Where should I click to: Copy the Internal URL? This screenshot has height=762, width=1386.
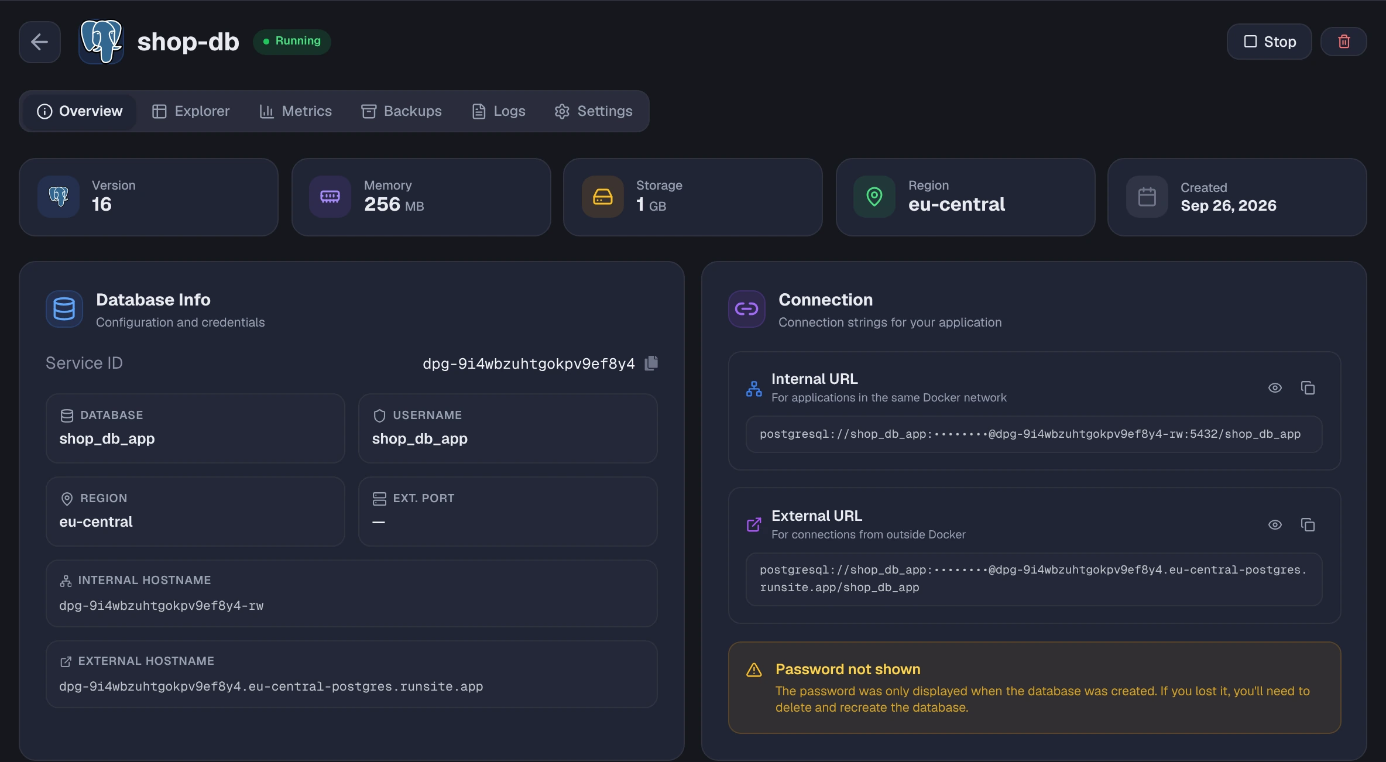(x=1308, y=388)
